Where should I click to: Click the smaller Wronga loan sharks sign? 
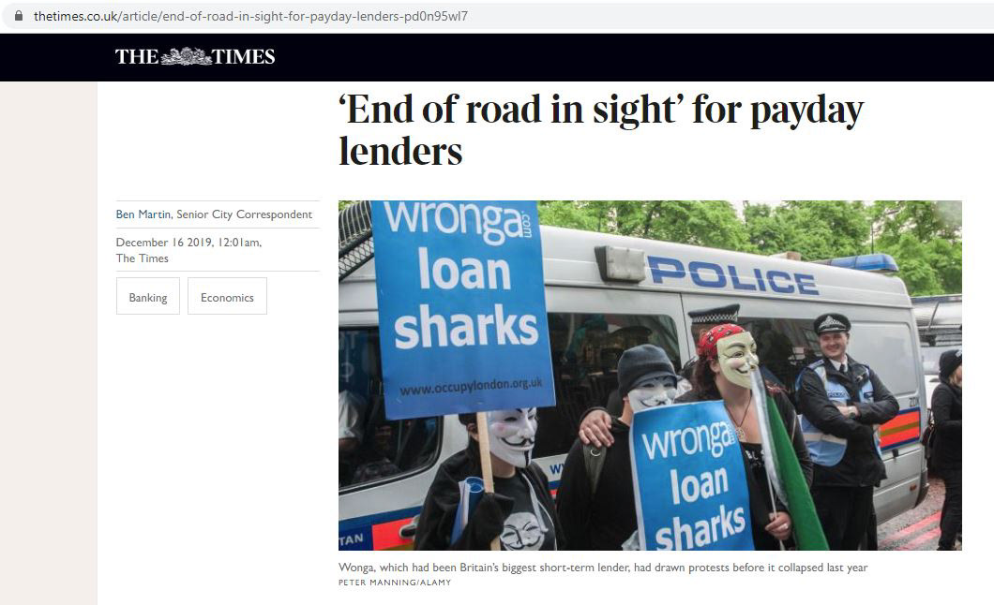694,478
